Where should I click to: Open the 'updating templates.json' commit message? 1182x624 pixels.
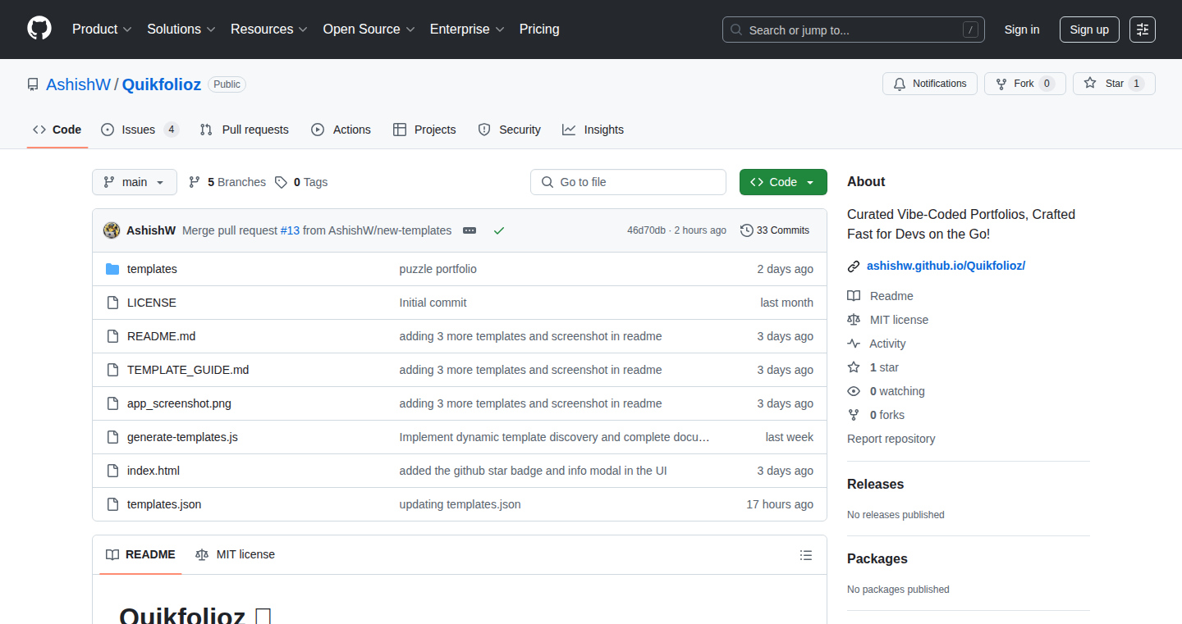(x=460, y=504)
